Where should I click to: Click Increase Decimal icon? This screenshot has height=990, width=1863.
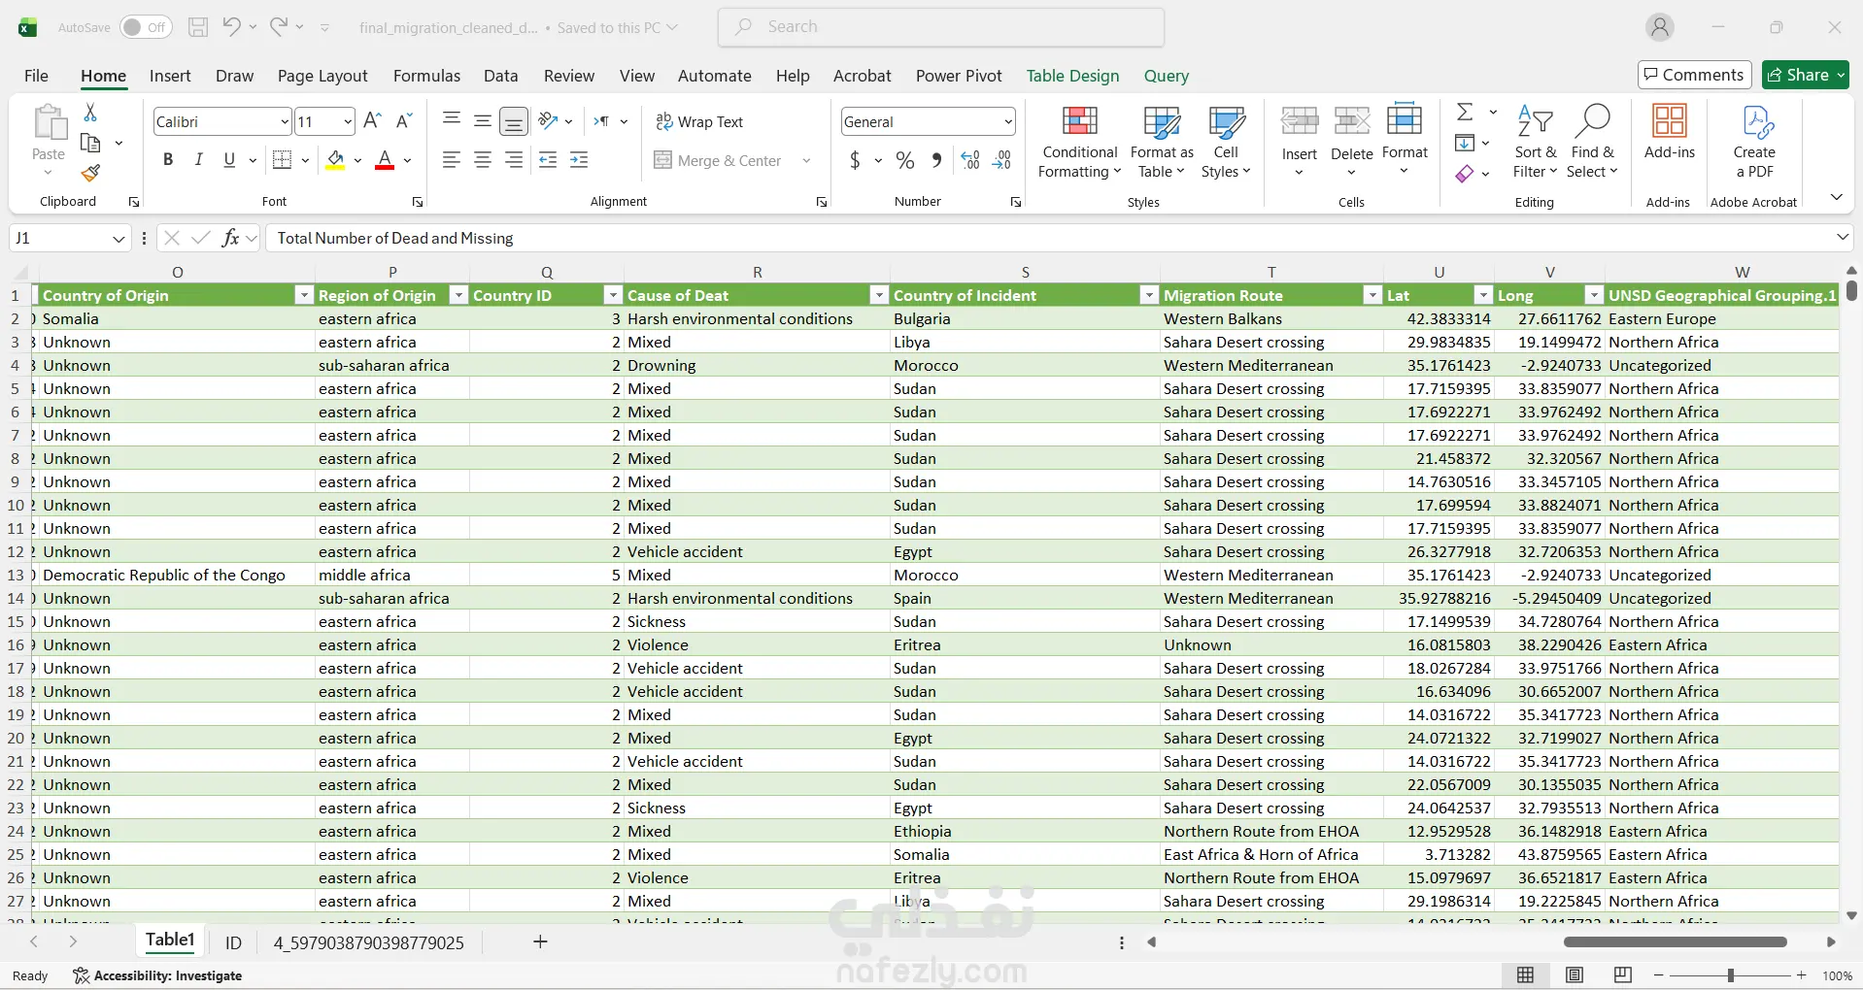(970, 160)
